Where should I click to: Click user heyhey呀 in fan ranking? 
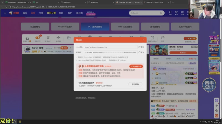coord(162,74)
